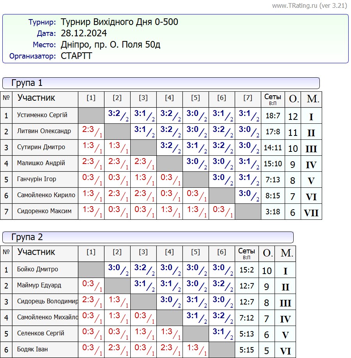The height and width of the screenshot is (358, 351).
Task: Click the [7] column header in Група 1
Action: click(x=248, y=98)
